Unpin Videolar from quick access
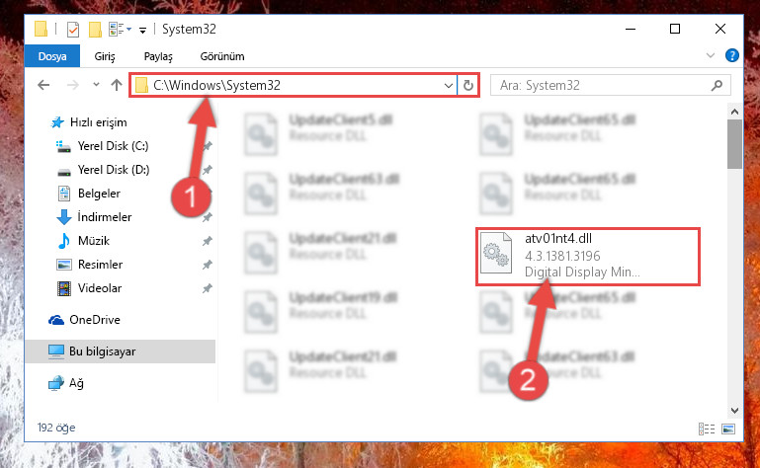 point(207,288)
